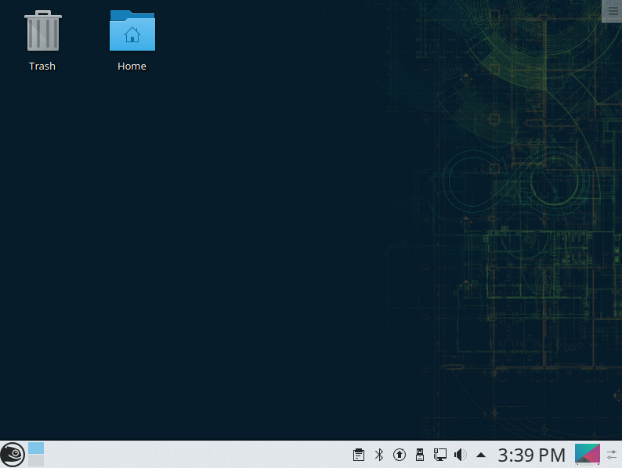Open desktop toolbox hamburger menu
The width and height of the screenshot is (622, 468).
[x=613, y=10]
